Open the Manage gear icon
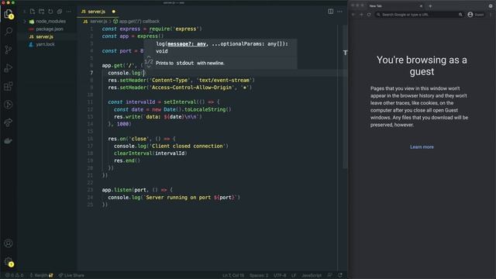Image resolution: width=496 pixels, height=279 pixels. coord(9,262)
